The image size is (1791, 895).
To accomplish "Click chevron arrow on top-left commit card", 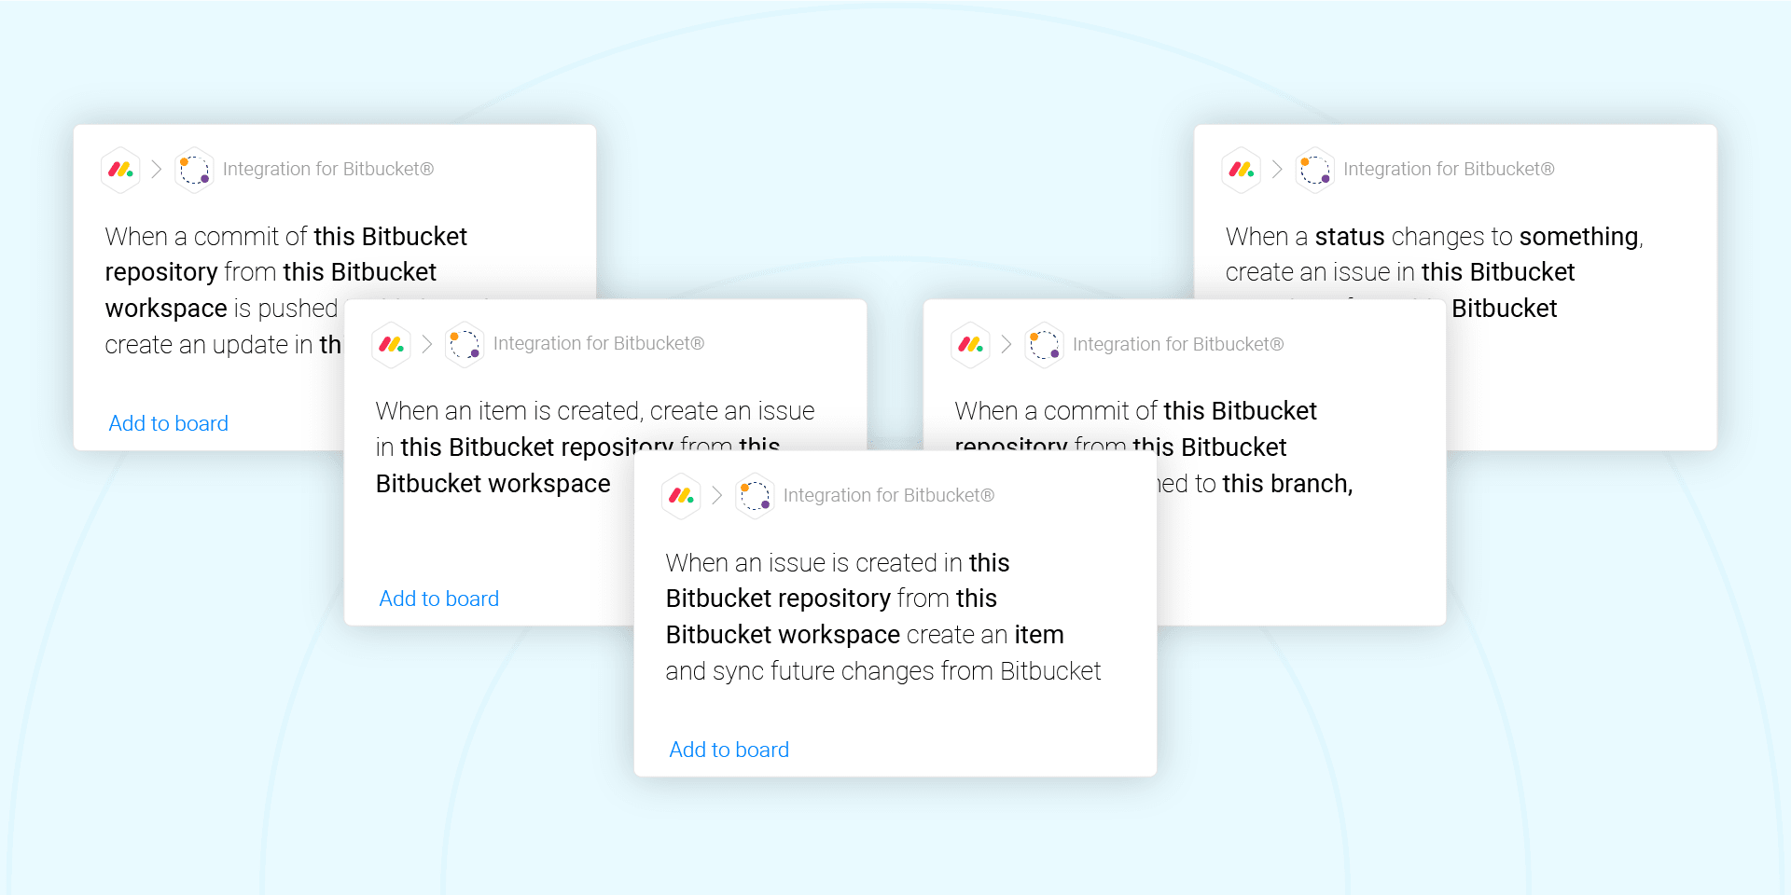I will (x=157, y=170).
